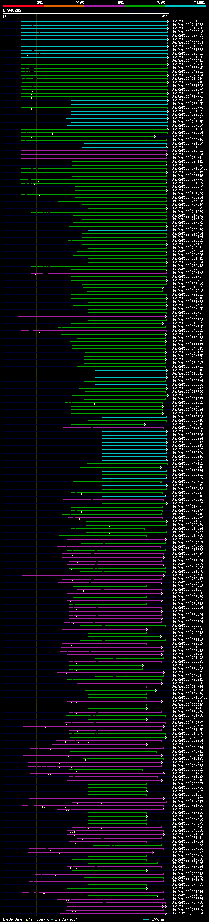Click the label UniRef100_B6SSN3
The height and width of the screenshot is (922, 209).
(x=187, y=888)
